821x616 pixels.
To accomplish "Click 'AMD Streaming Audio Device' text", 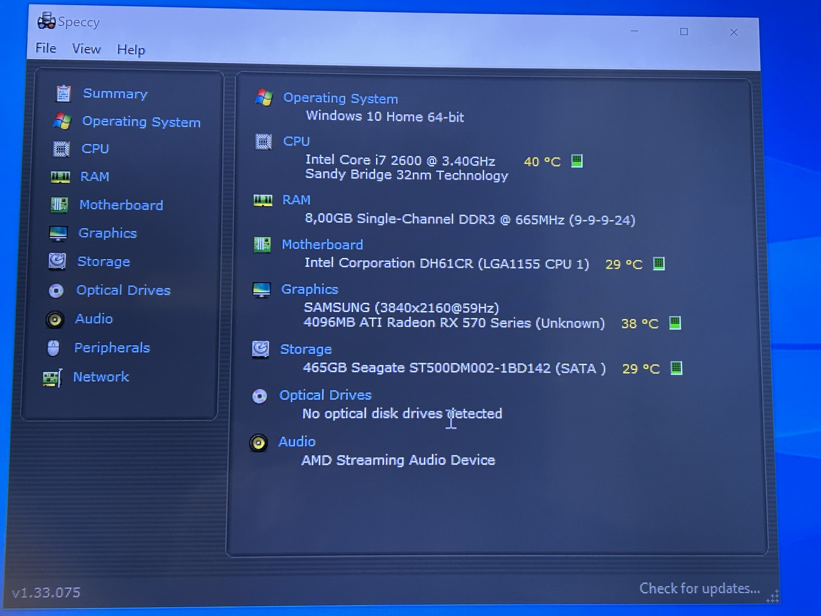I will tap(398, 460).
